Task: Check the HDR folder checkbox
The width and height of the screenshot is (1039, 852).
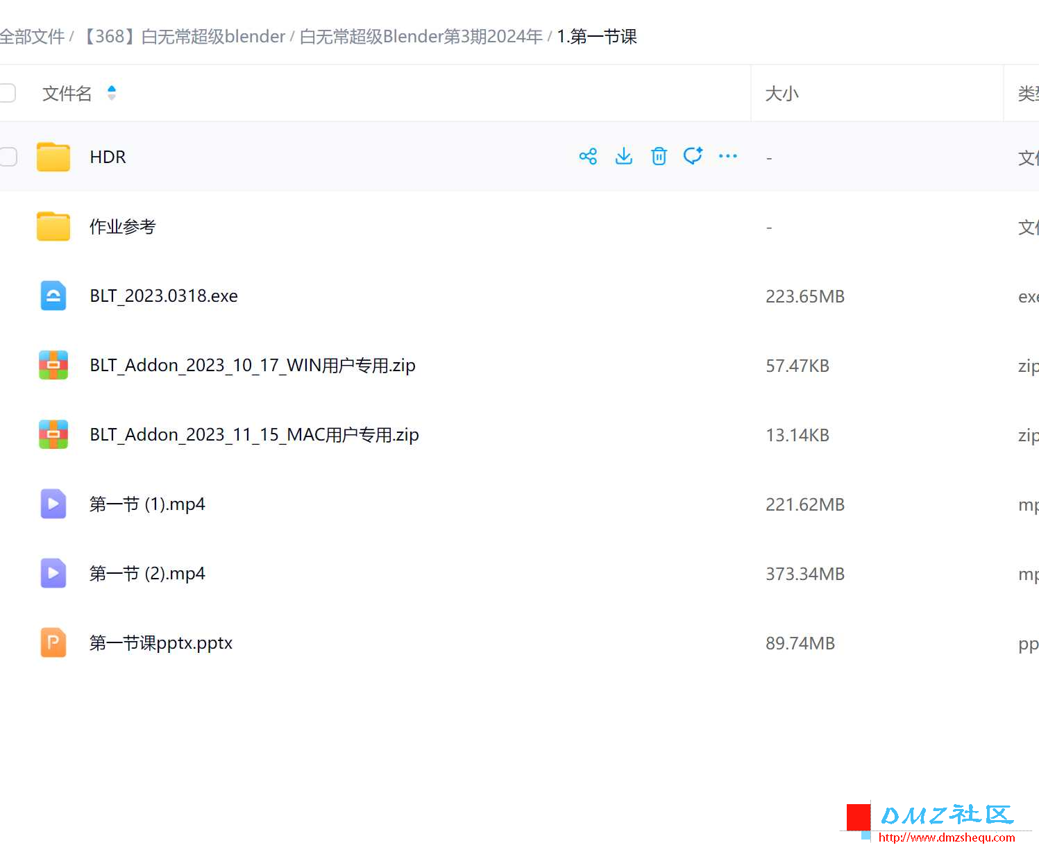Action: [x=8, y=157]
